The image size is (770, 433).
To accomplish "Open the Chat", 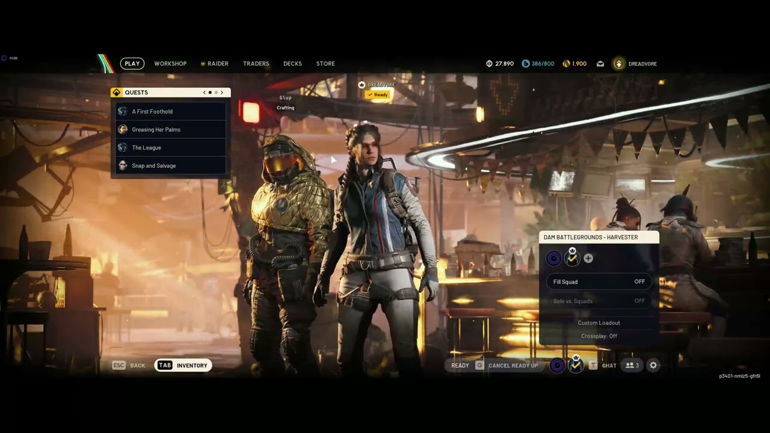I will (x=609, y=366).
